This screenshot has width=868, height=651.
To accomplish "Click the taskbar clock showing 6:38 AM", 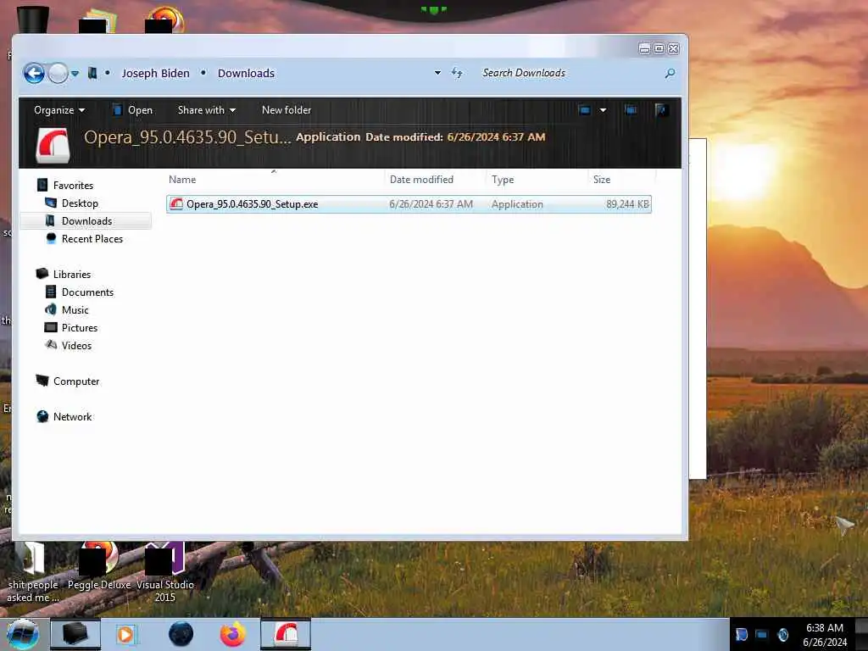I will pyautogui.click(x=825, y=635).
